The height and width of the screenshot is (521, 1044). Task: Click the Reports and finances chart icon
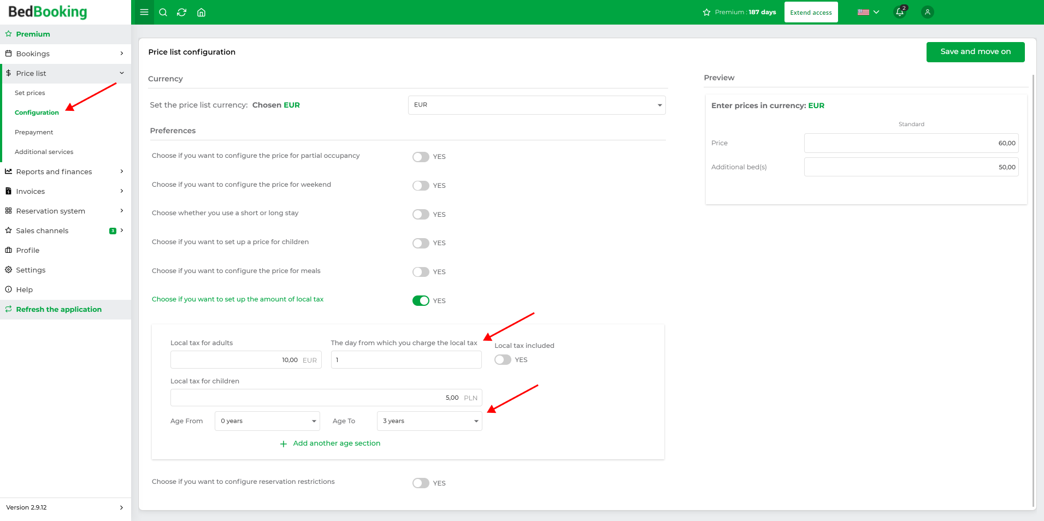(x=8, y=171)
